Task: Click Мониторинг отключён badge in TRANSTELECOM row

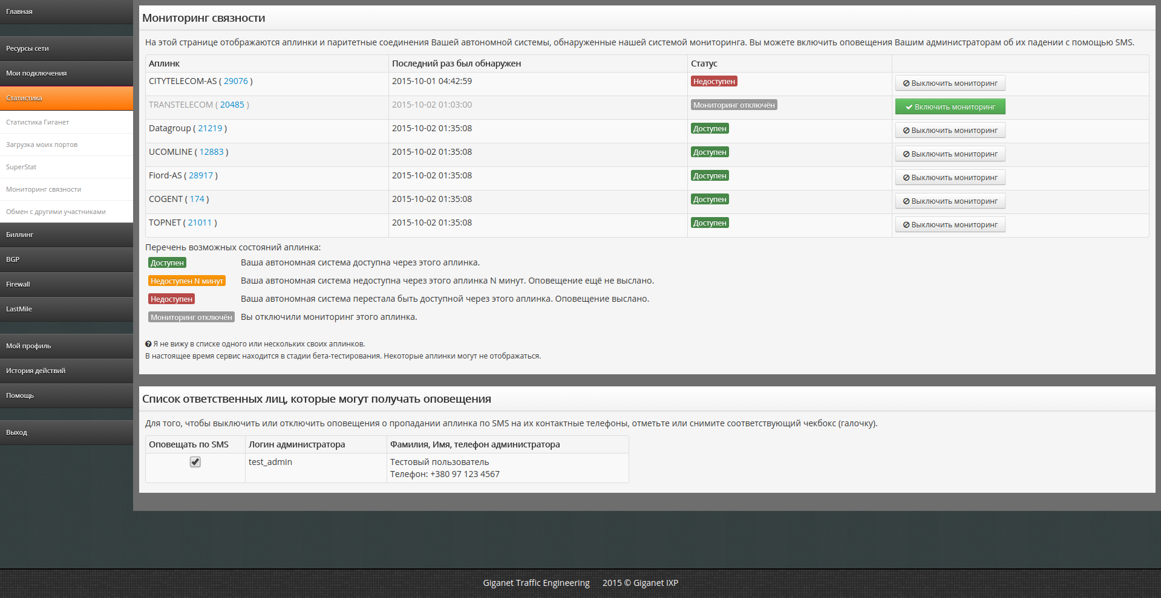Action: [x=734, y=105]
